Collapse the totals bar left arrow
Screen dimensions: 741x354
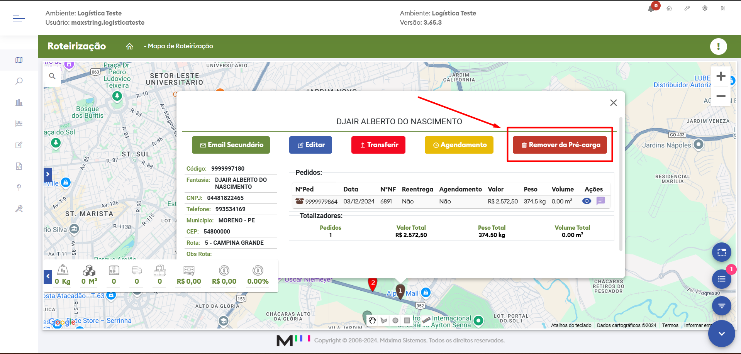pos(48,276)
